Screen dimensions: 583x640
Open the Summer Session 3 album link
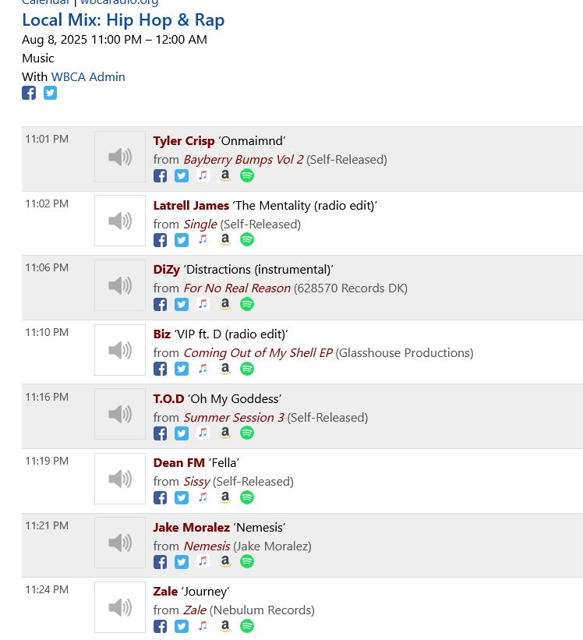point(234,418)
